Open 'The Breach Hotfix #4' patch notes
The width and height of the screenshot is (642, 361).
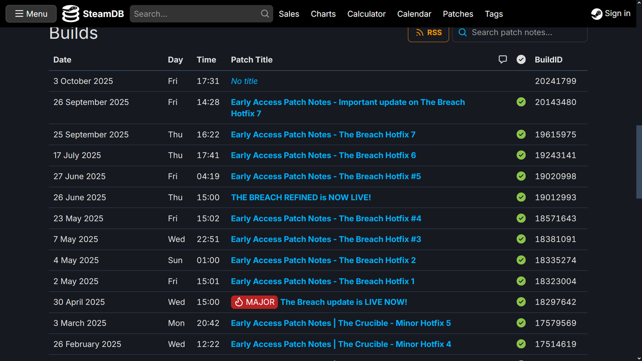[x=326, y=219]
